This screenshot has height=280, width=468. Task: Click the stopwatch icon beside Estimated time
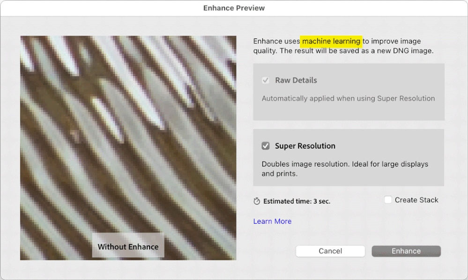[x=256, y=201]
